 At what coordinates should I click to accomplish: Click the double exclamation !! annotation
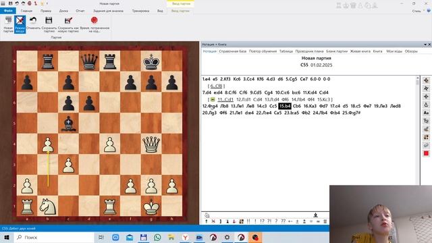[248, 221]
